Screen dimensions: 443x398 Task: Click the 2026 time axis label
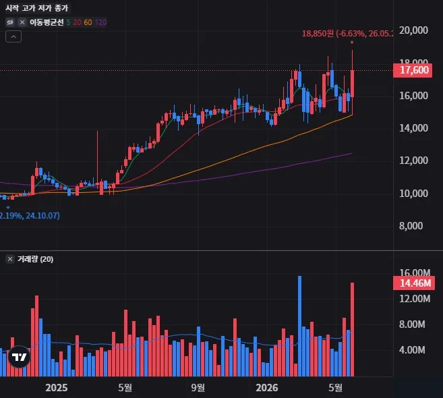tap(267, 387)
